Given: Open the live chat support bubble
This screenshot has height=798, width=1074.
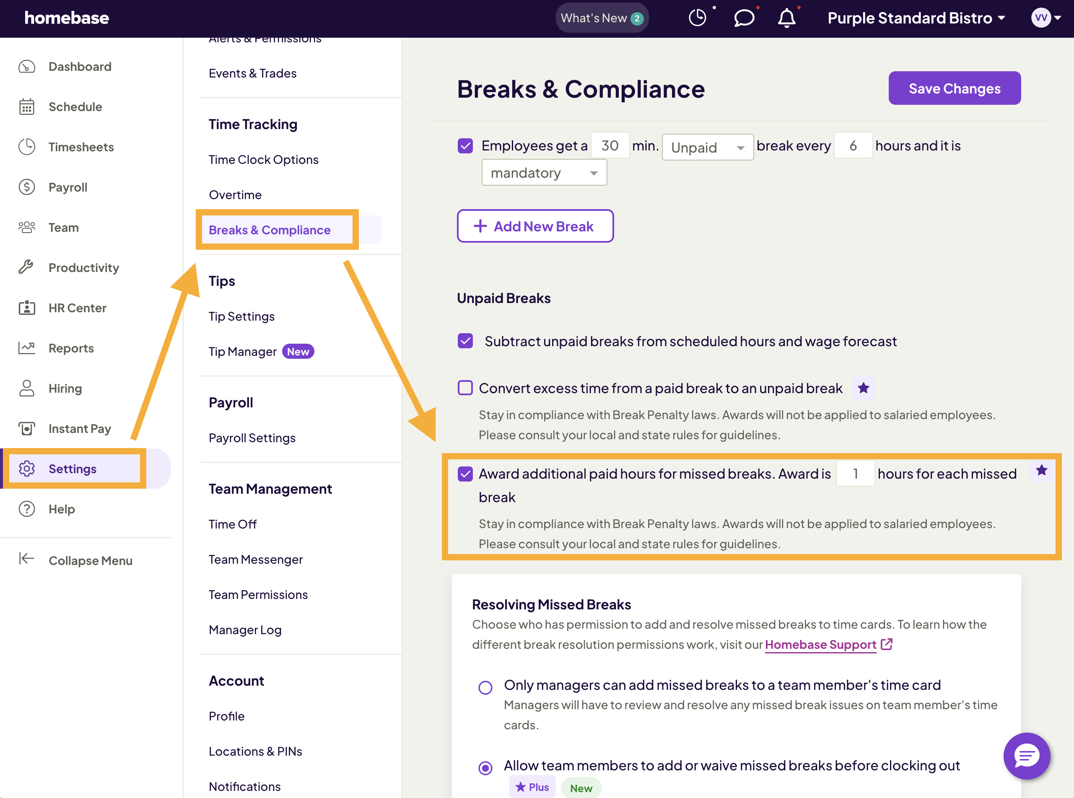Looking at the screenshot, I should pos(1026,756).
